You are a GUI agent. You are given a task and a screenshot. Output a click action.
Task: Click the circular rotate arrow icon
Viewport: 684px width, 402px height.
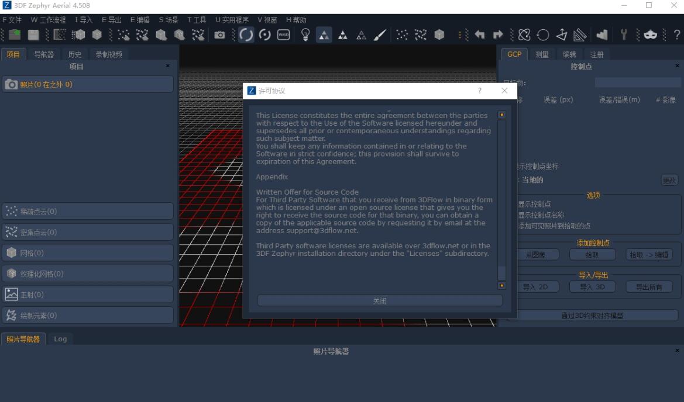click(x=542, y=35)
